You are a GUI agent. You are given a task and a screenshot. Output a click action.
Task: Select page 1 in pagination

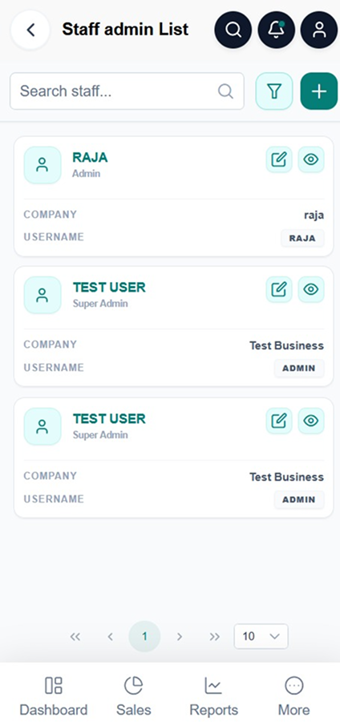point(144,636)
